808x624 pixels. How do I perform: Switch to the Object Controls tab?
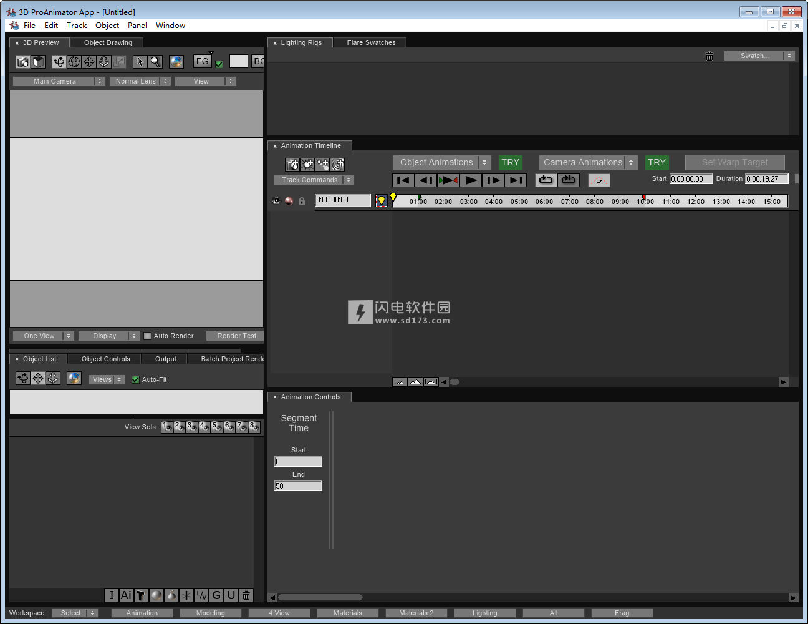105,359
